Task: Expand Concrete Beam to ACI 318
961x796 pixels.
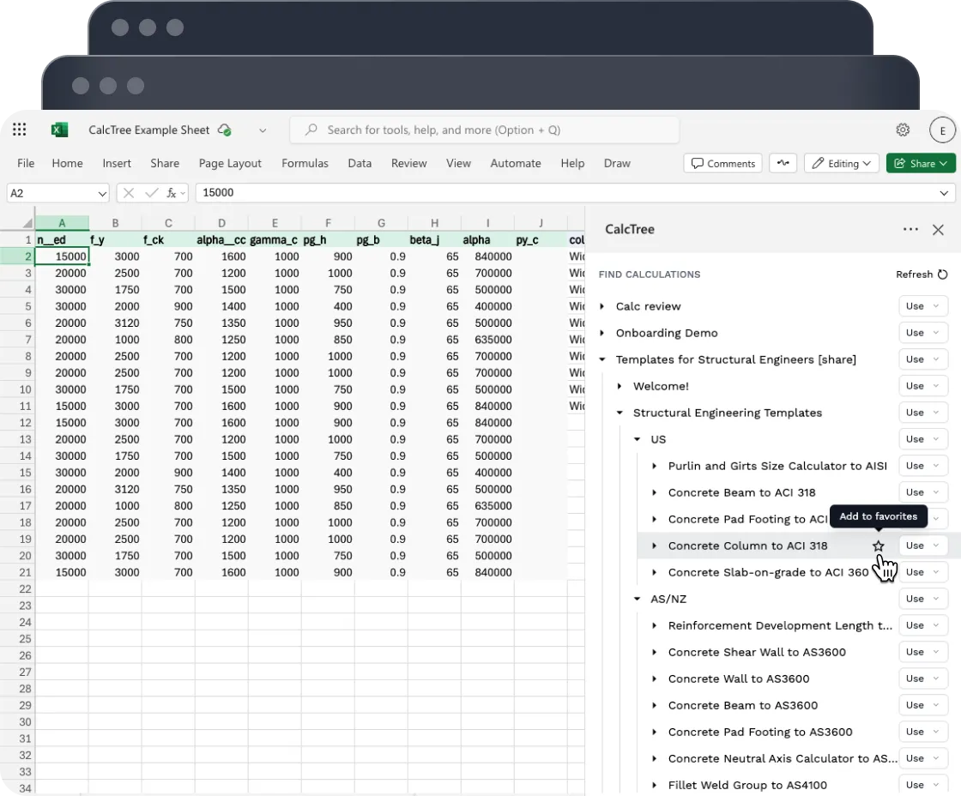Action: click(x=655, y=492)
